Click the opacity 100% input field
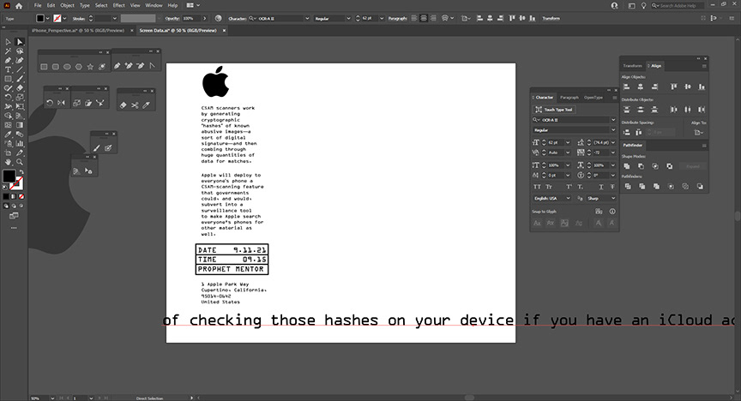The width and height of the screenshot is (741, 401). tap(191, 18)
